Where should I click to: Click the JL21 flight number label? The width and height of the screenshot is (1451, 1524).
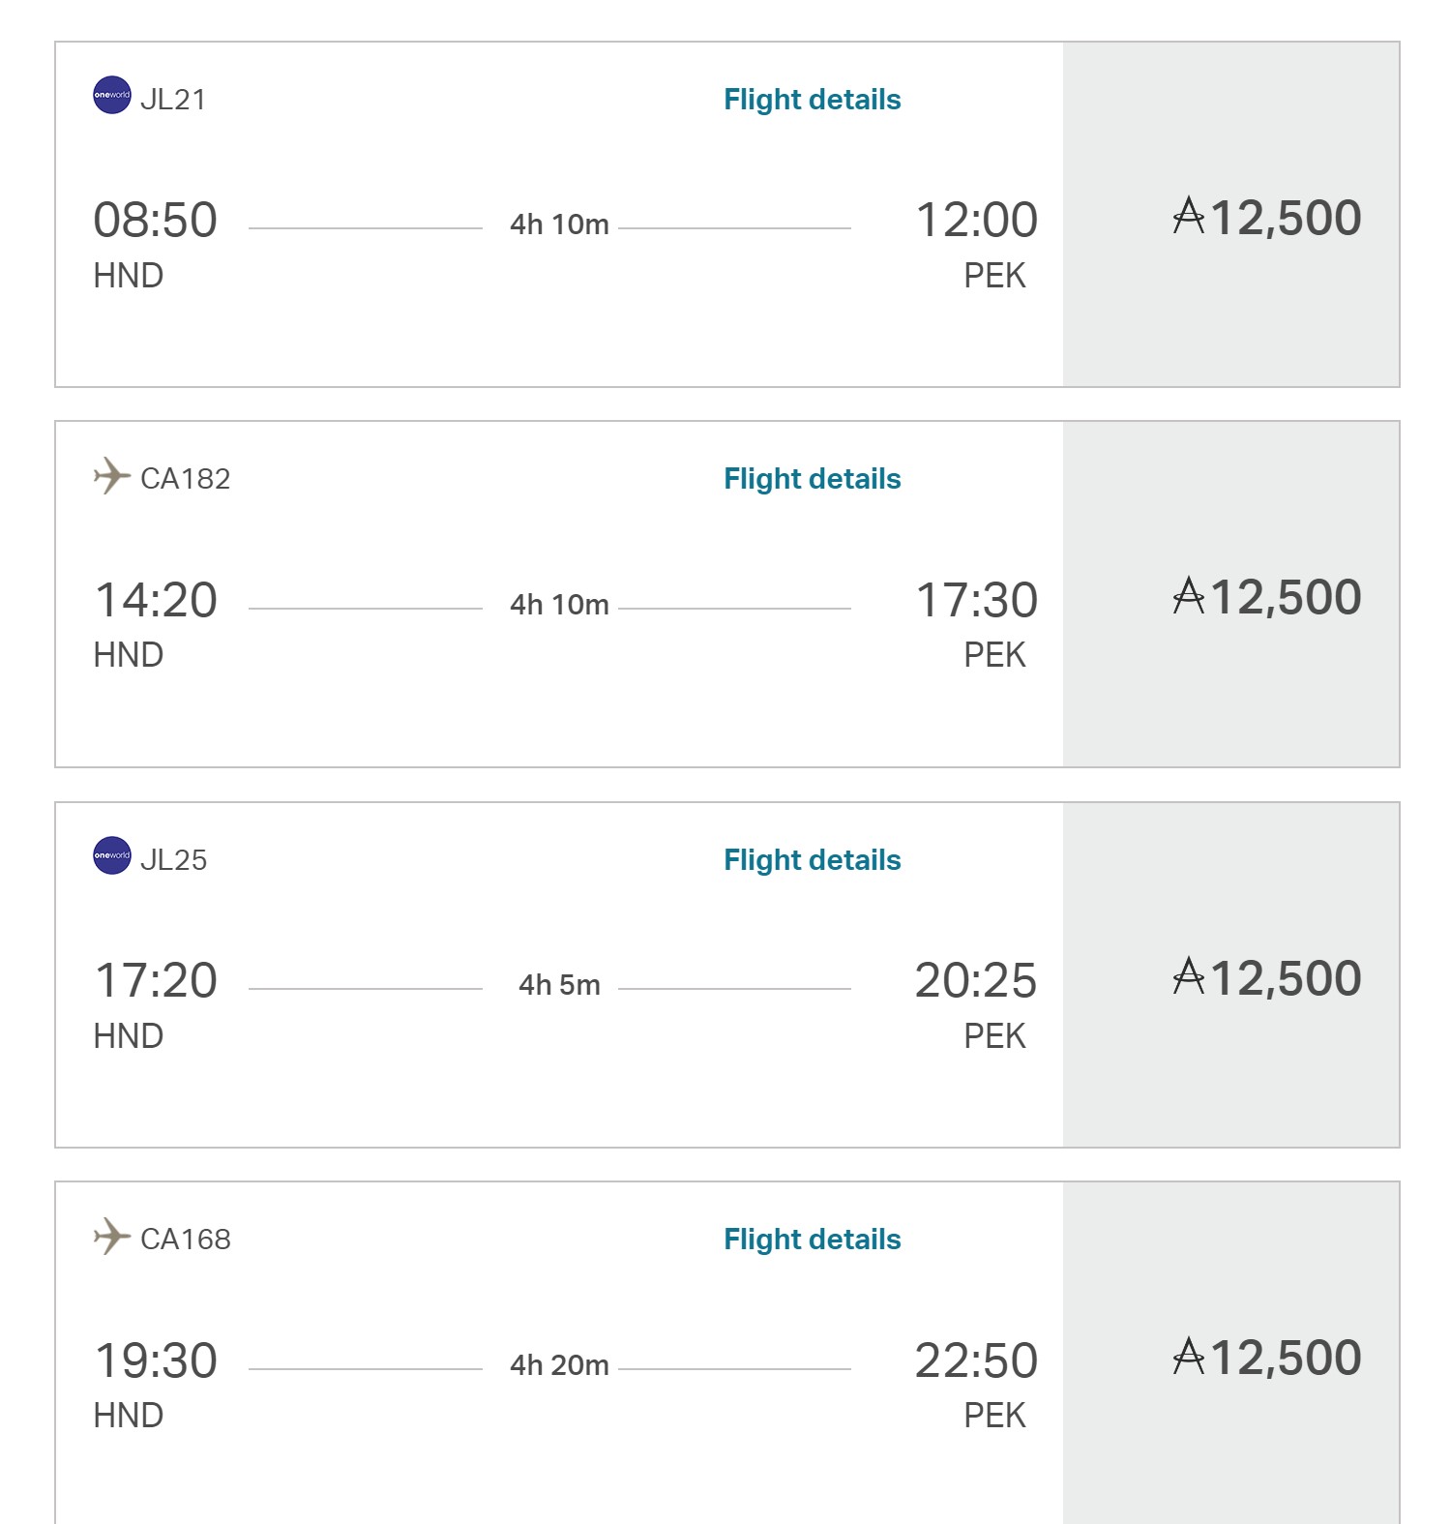tap(173, 100)
